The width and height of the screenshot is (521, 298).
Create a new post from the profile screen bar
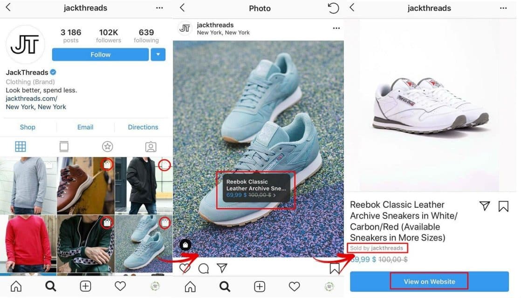(85, 286)
